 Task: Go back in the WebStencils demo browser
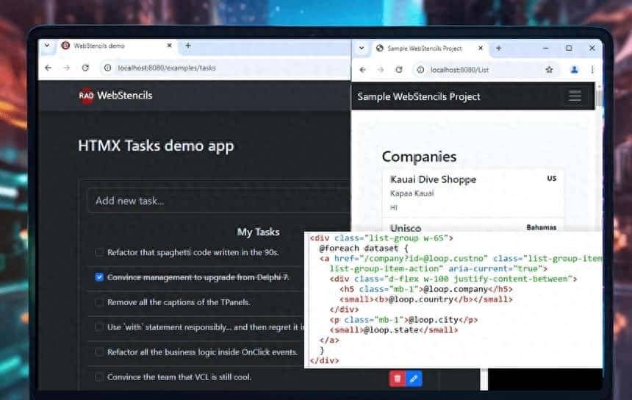(x=49, y=68)
